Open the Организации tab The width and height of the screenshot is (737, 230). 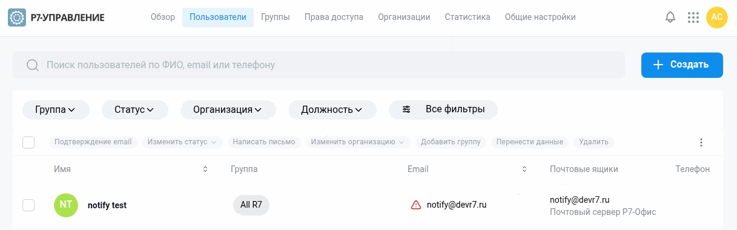(404, 17)
